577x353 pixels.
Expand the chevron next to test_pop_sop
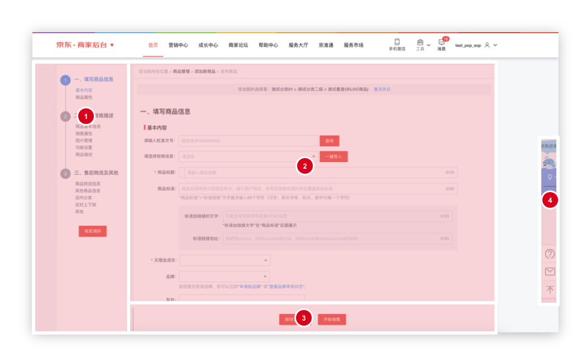point(495,45)
